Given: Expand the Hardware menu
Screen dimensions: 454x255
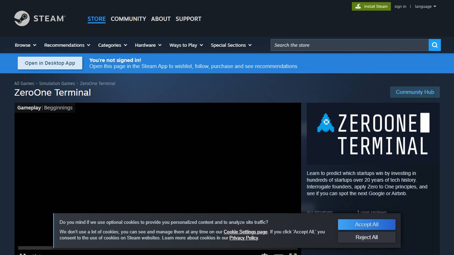Looking at the screenshot, I should pyautogui.click(x=148, y=45).
